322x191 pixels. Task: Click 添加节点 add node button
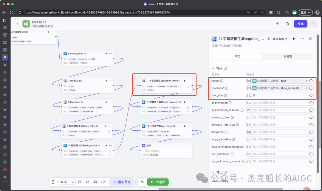click(x=122, y=182)
